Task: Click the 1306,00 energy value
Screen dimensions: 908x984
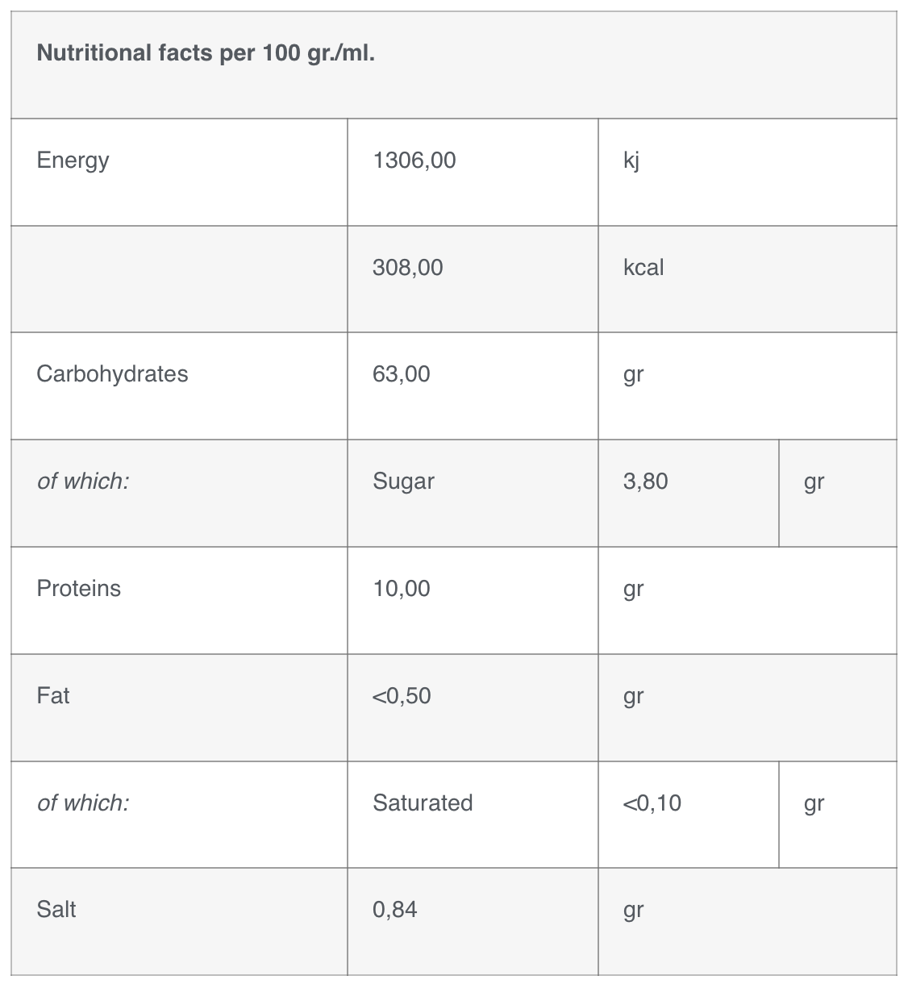Action: click(x=414, y=161)
